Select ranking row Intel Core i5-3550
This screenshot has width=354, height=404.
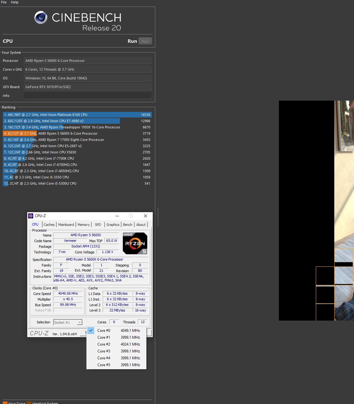[x=77, y=177]
